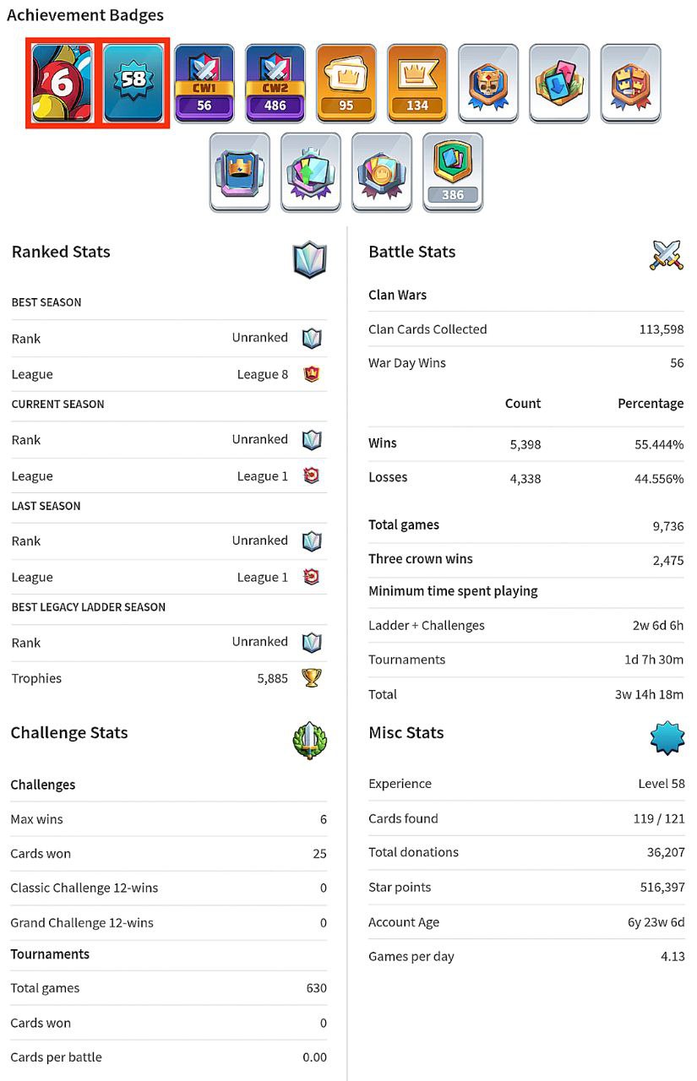Select the blue star Misc Stats icon
This screenshot has height=1081, width=697.
pos(667,738)
